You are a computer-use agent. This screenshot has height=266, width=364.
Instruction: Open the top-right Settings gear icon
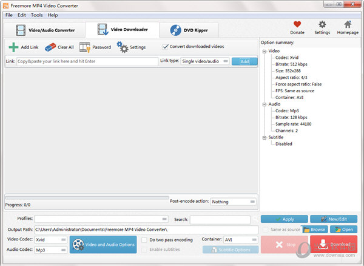[x=322, y=24]
